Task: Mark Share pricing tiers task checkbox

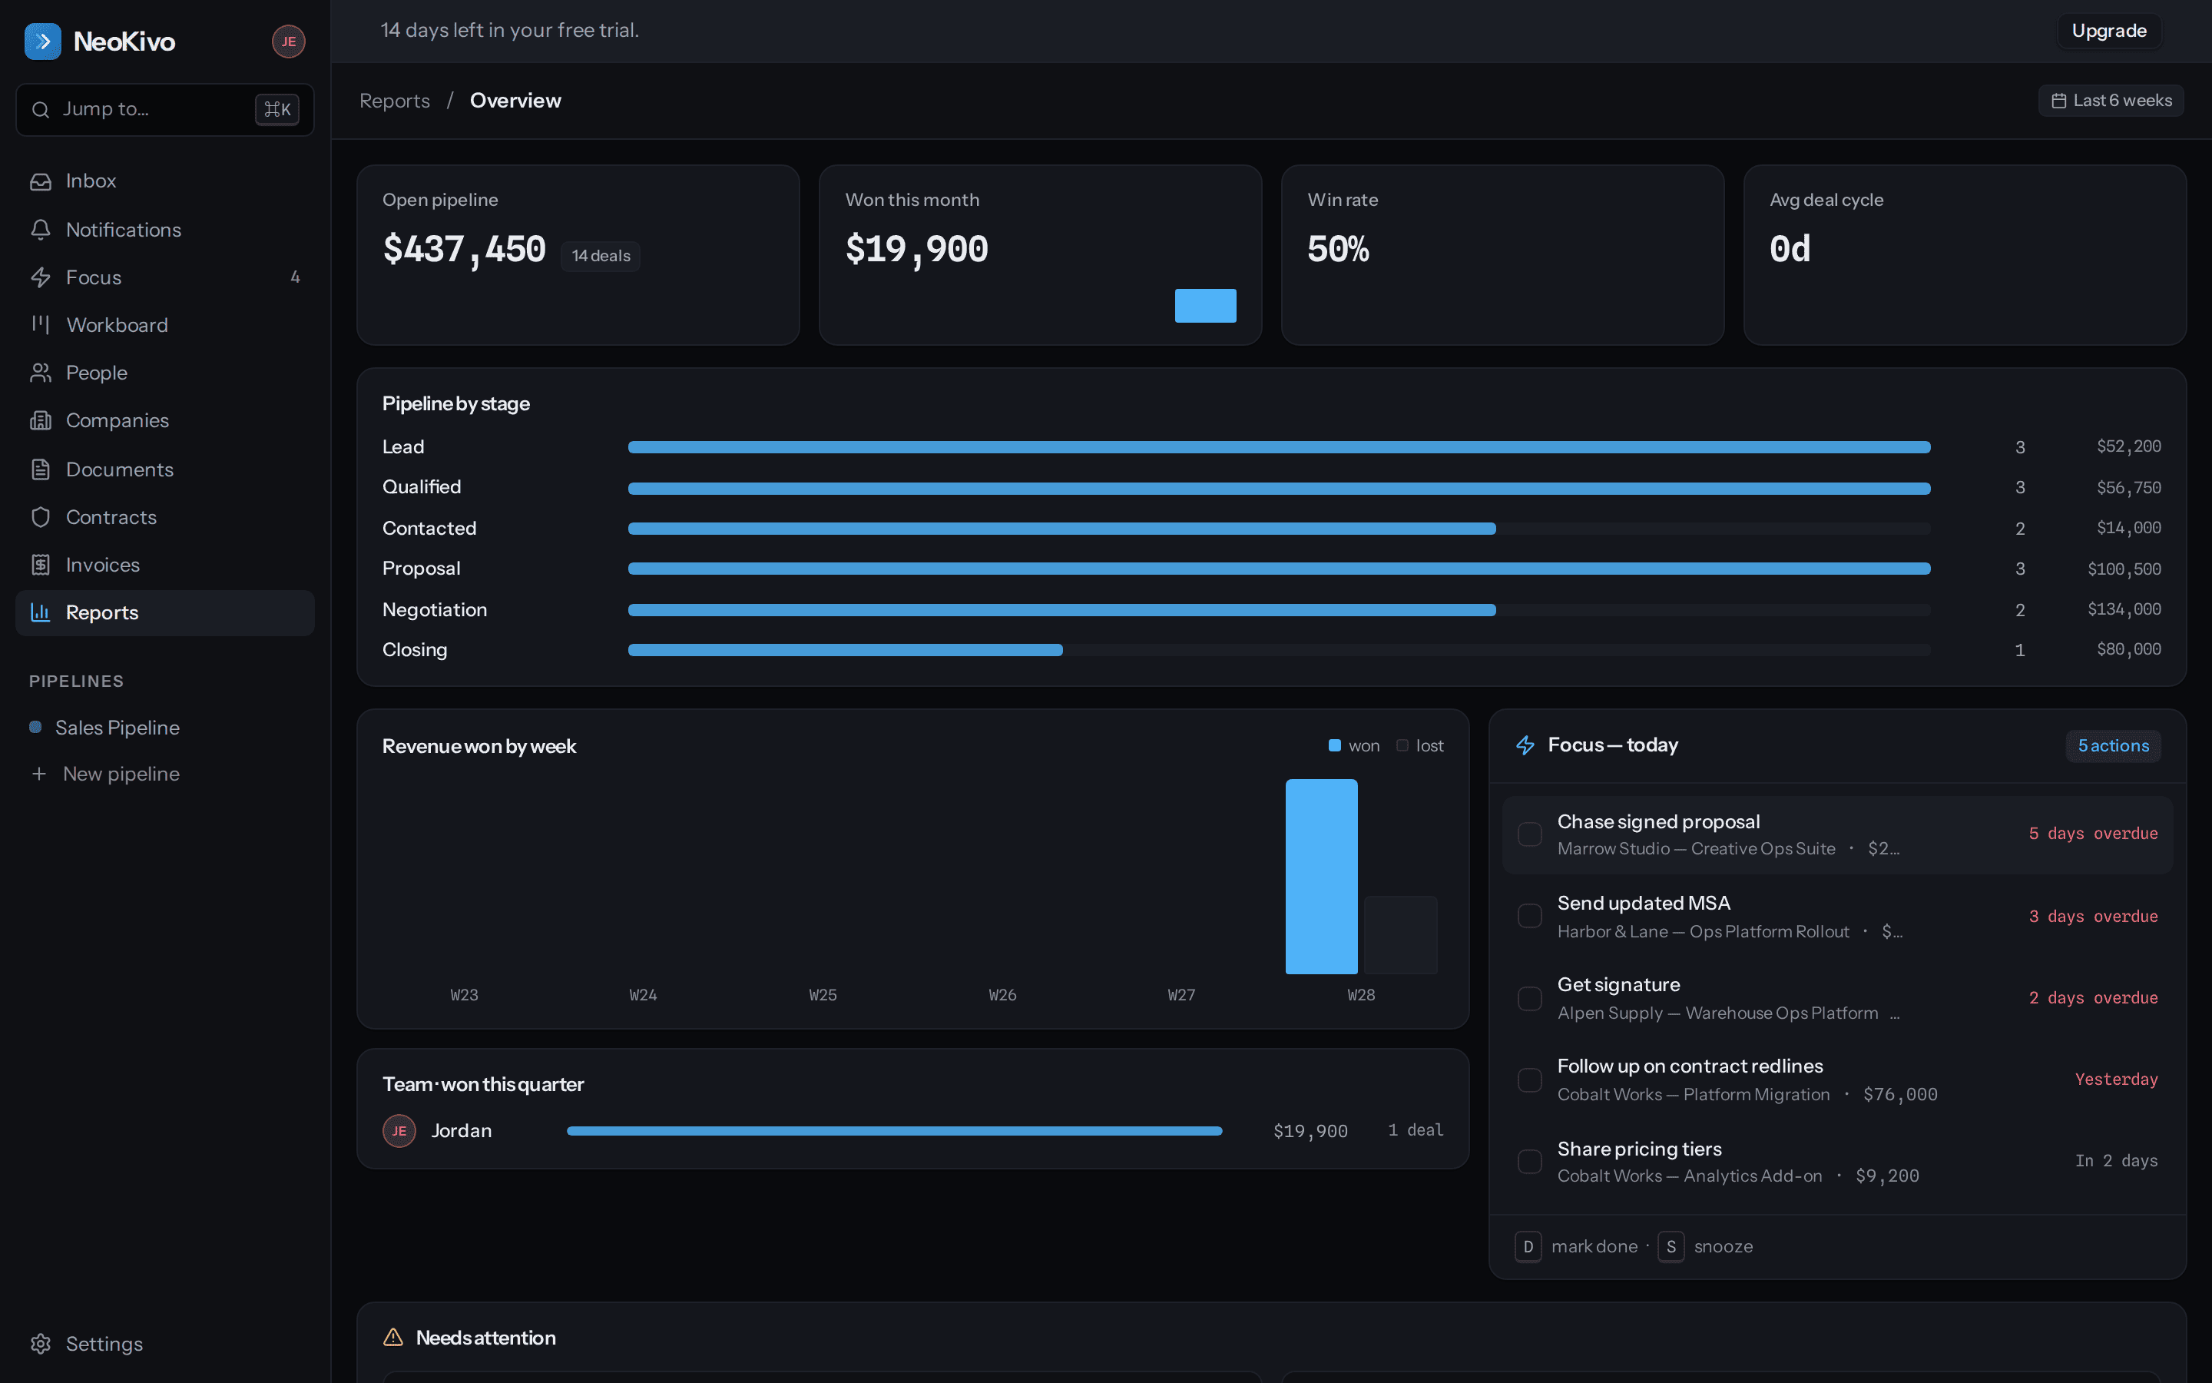Action: coord(1529,1161)
